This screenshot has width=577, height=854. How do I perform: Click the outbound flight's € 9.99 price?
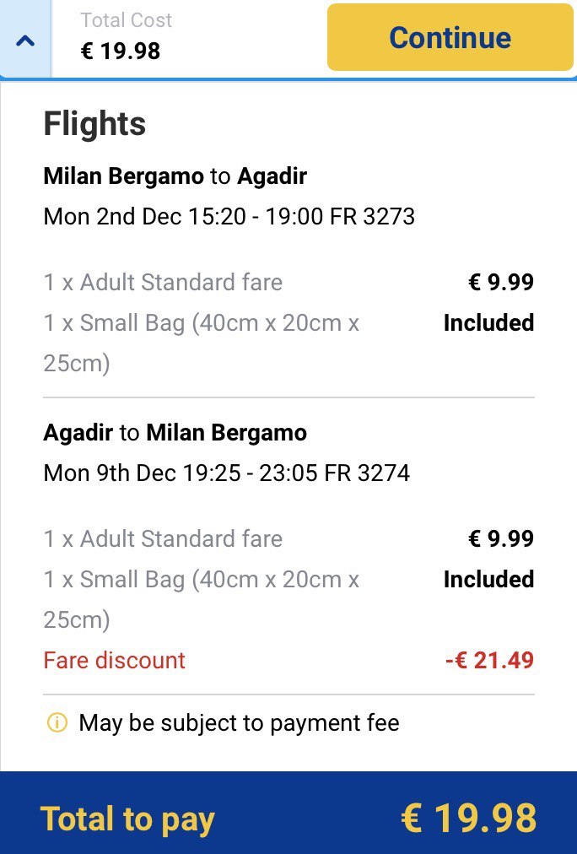(501, 282)
